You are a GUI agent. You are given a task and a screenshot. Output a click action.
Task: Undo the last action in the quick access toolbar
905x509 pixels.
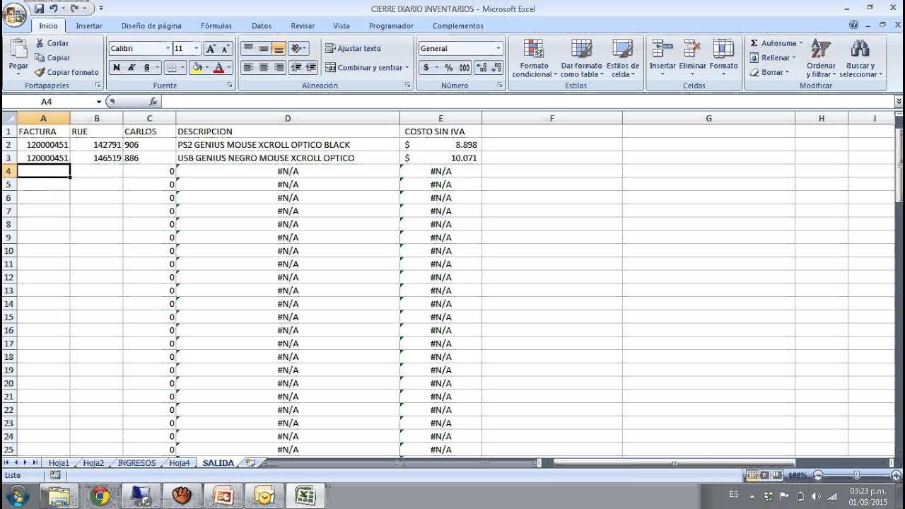[54, 8]
